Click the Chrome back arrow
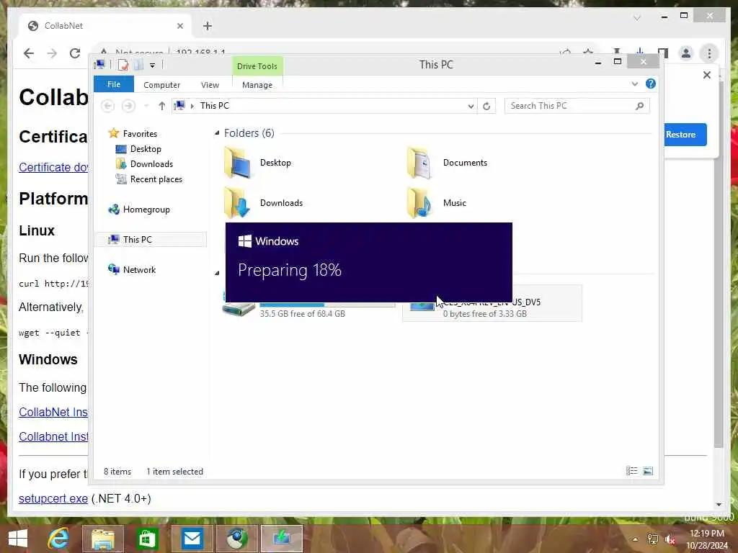 (x=29, y=53)
